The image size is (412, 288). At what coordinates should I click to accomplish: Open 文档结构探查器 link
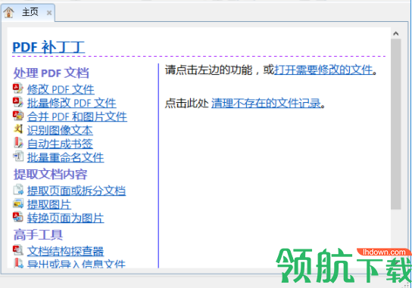65,251
